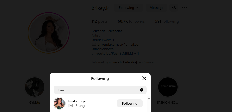Image resolution: width=232 pixels, height=112 pixels.
Task: Visit the @fashionnova mention
Action: tap(103, 49)
